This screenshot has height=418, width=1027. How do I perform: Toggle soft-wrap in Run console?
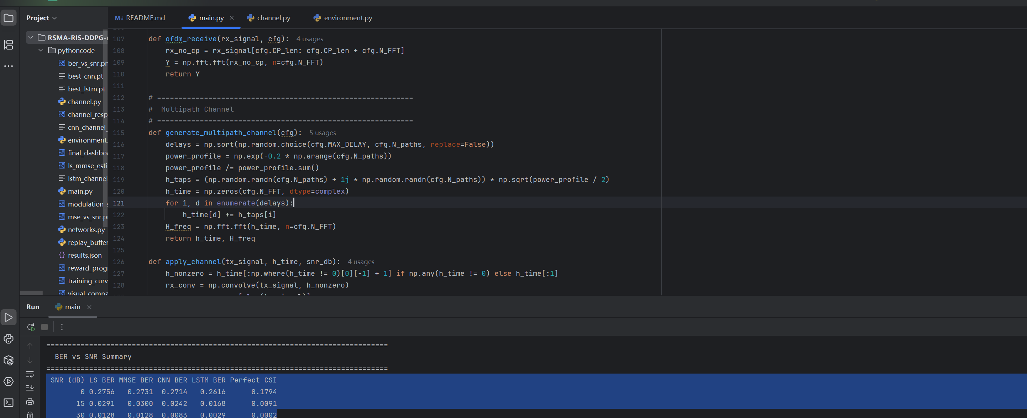(30, 374)
